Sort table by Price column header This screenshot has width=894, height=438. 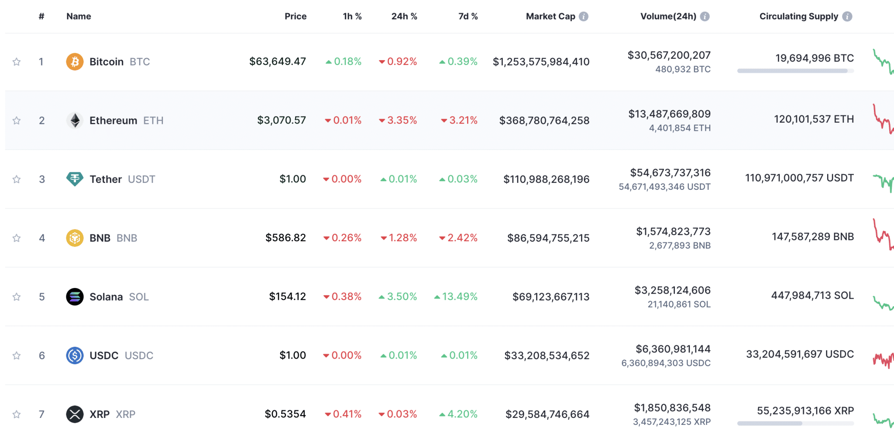(x=296, y=17)
